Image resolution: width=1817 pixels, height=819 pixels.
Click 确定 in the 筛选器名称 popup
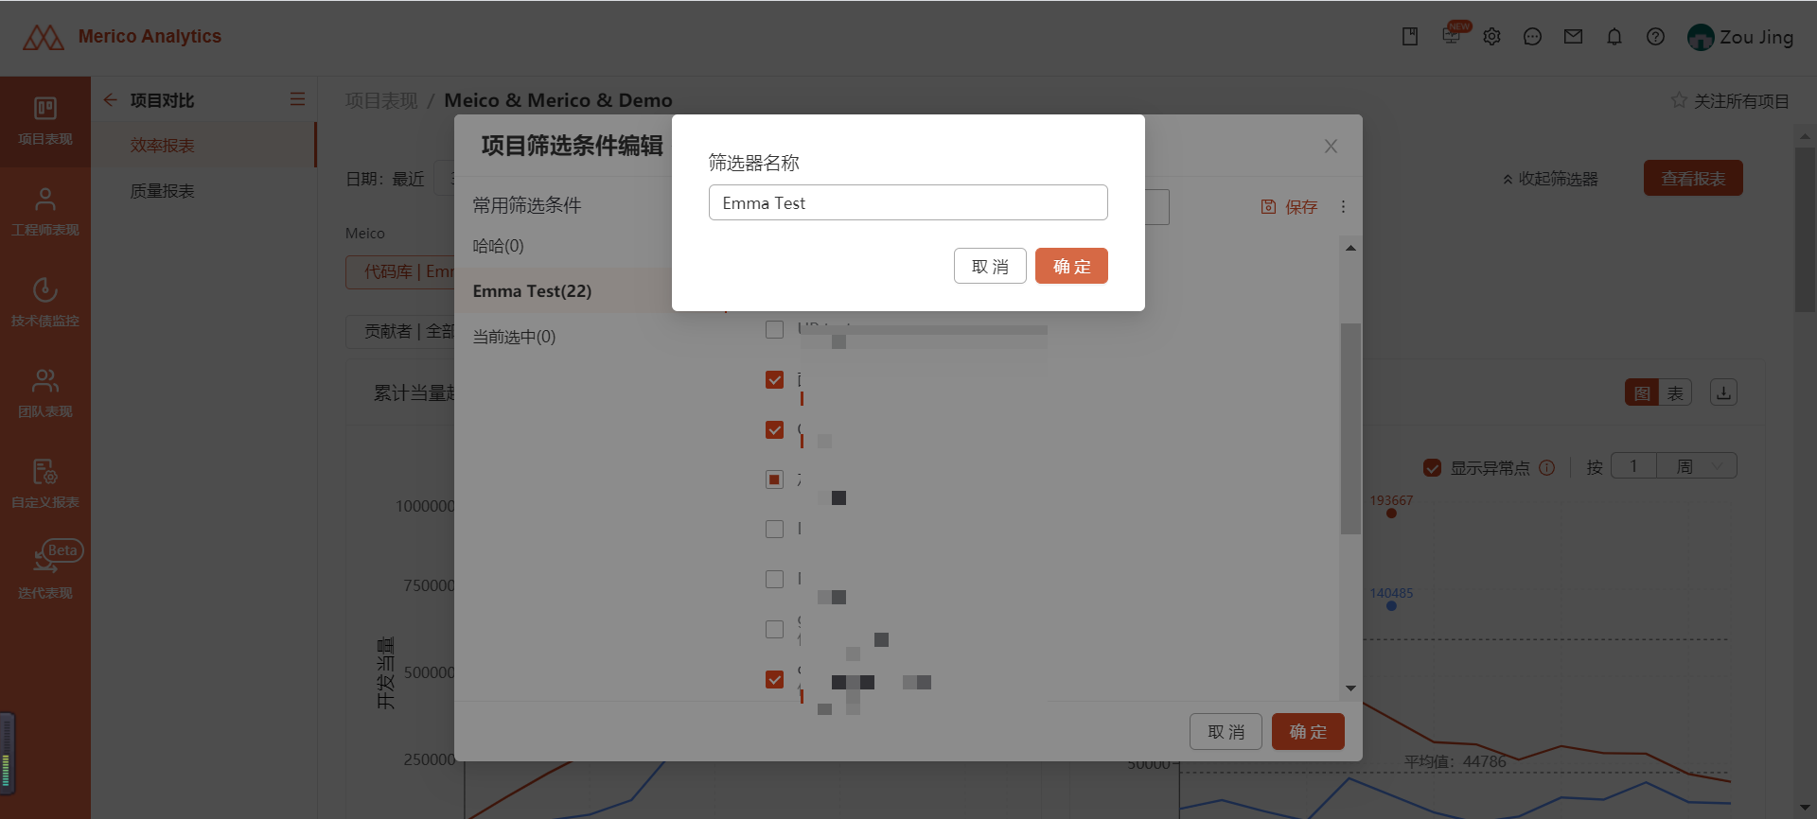pyautogui.click(x=1071, y=266)
